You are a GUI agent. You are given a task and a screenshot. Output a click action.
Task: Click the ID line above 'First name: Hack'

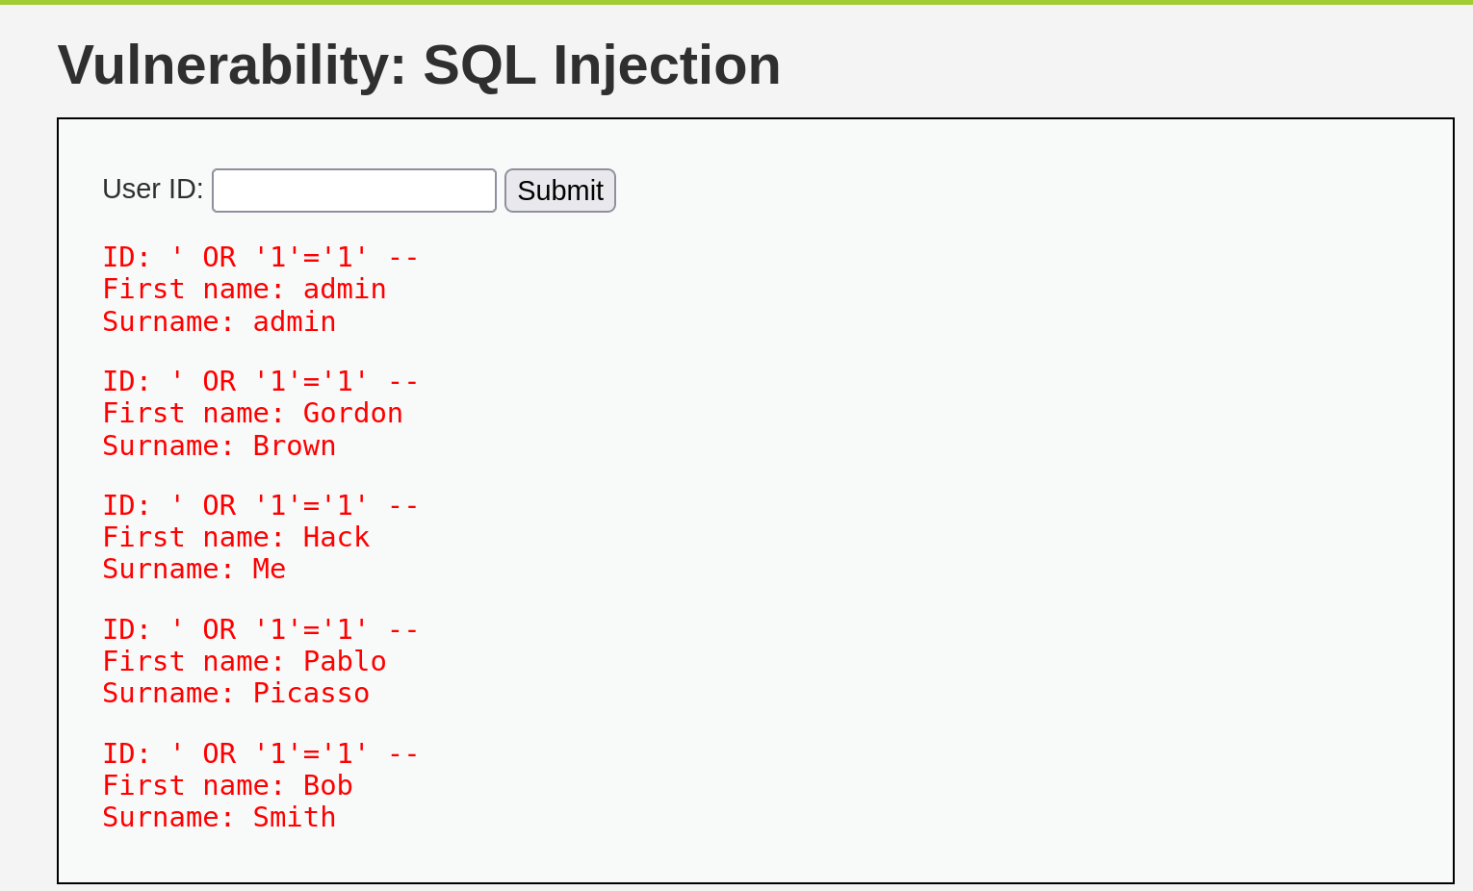260,505
